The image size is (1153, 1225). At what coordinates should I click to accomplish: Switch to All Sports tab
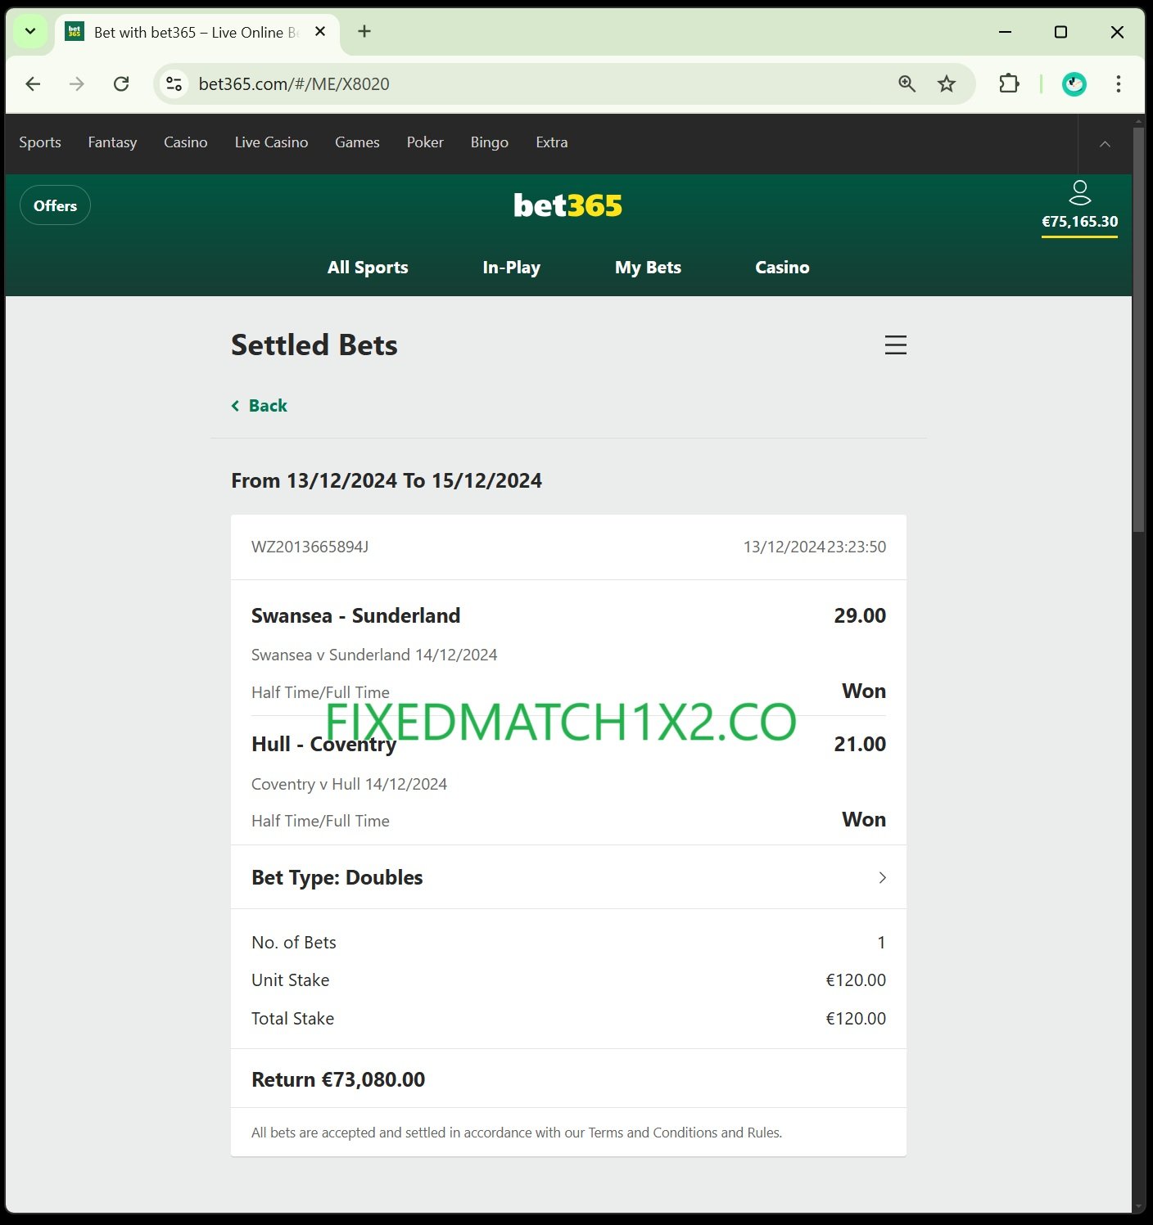368,268
